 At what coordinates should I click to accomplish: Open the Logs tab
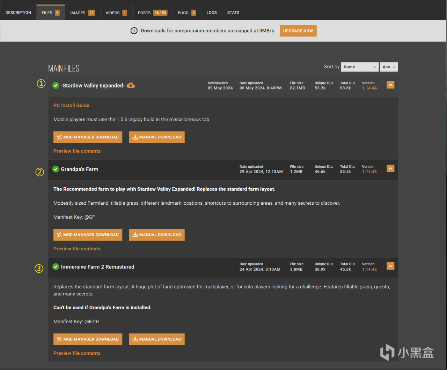pos(212,13)
